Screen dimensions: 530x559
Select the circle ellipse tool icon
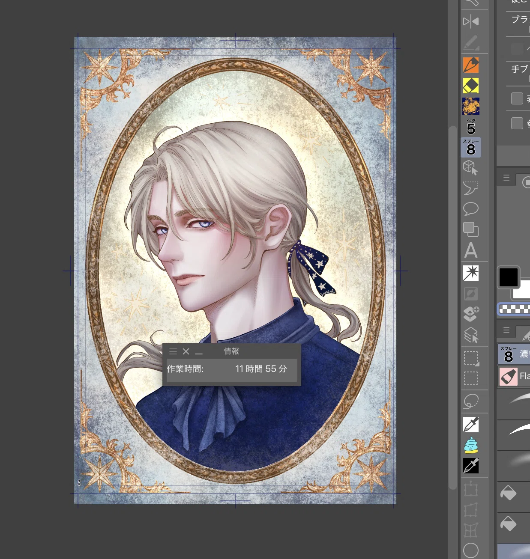click(471, 551)
